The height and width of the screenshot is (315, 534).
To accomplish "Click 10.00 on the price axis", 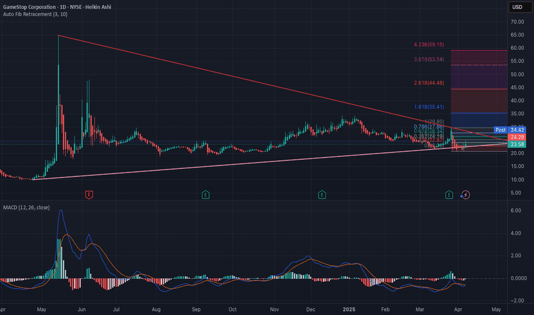I will point(517,179).
